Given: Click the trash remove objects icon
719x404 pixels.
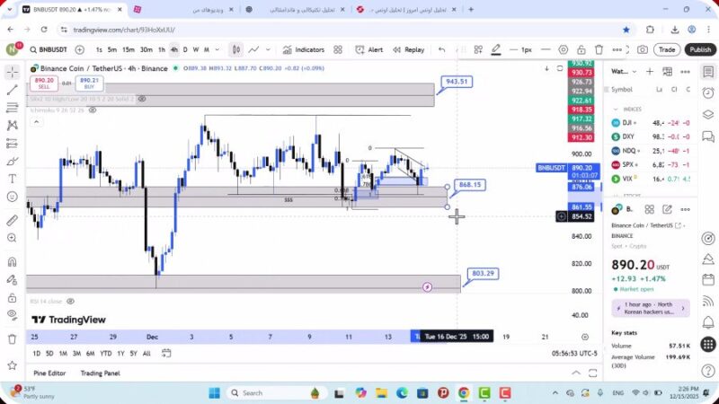Looking at the screenshot, I should 12,339.
